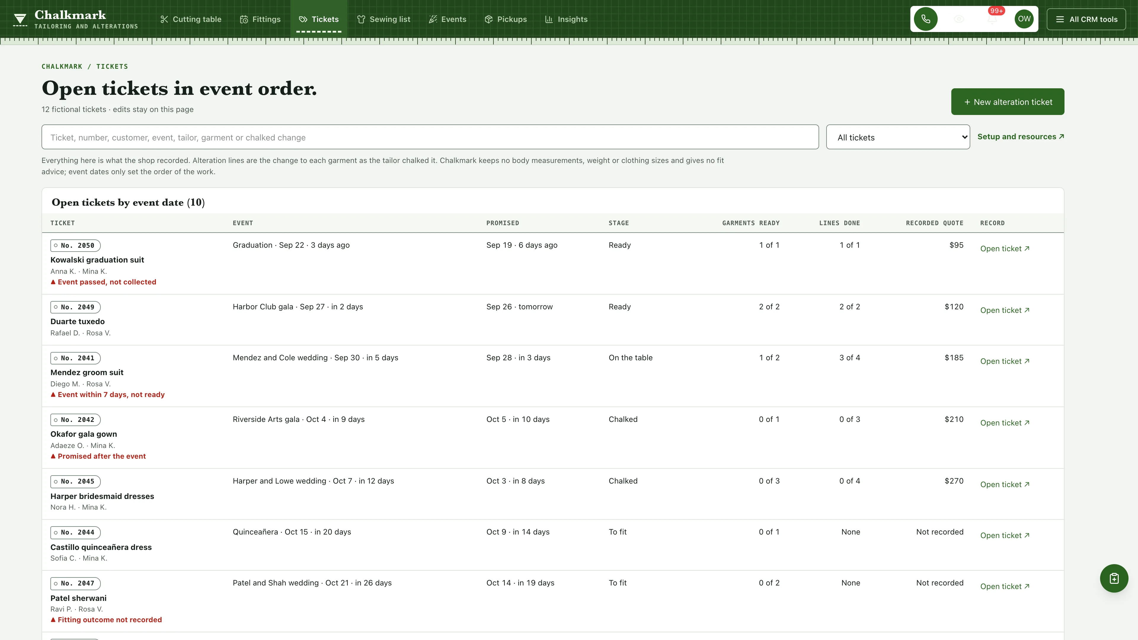1138x640 pixels.
Task: Go to the Fittings tab
Action: (260, 20)
